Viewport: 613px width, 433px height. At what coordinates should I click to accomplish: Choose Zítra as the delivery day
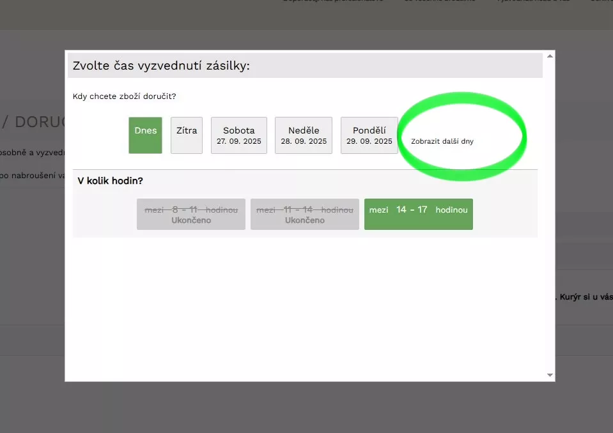point(187,135)
